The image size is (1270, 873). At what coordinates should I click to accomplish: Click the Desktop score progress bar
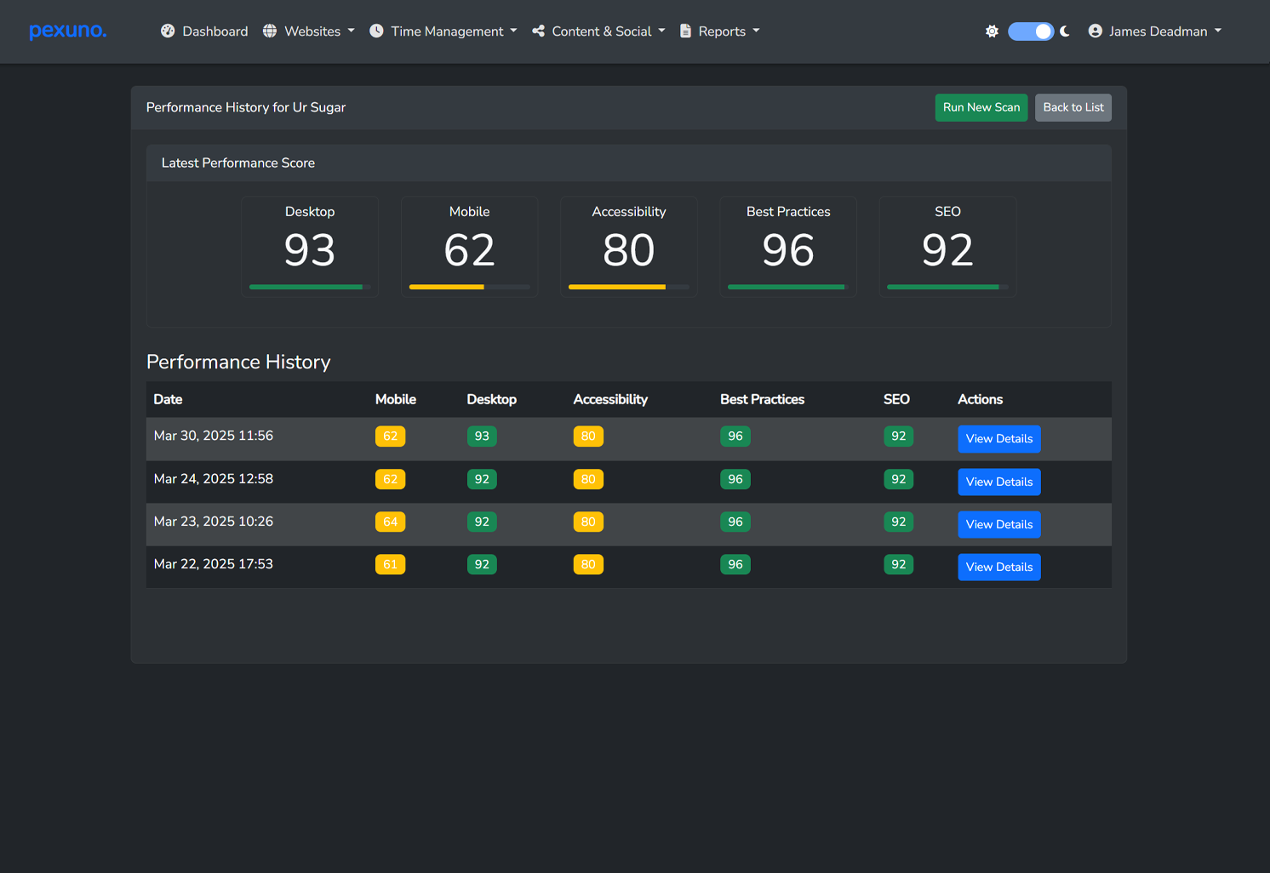pyautogui.click(x=310, y=287)
